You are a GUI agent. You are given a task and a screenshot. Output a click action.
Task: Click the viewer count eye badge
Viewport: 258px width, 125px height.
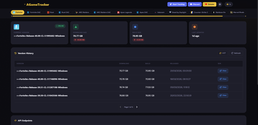tap(229, 4)
